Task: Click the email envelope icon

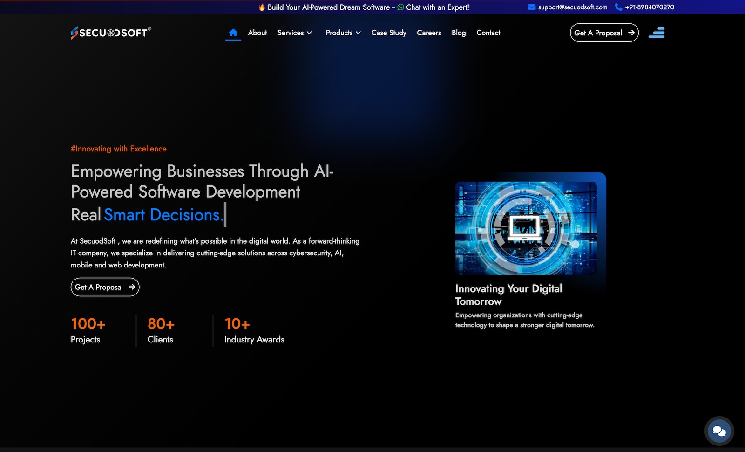Action: [x=532, y=7]
